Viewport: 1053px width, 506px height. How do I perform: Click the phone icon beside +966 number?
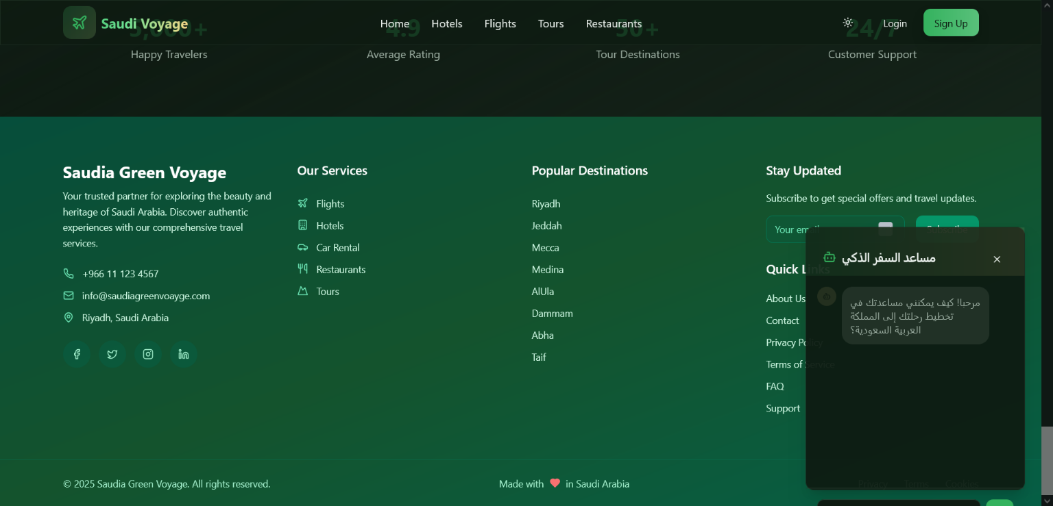point(69,274)
